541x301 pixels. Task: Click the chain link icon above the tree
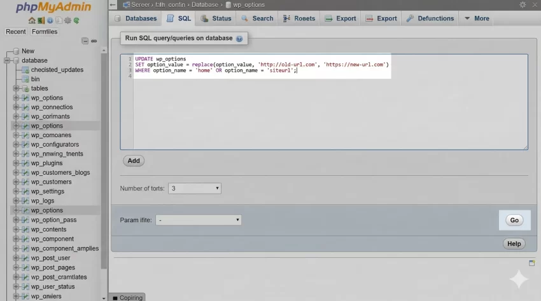pos(94,41)
